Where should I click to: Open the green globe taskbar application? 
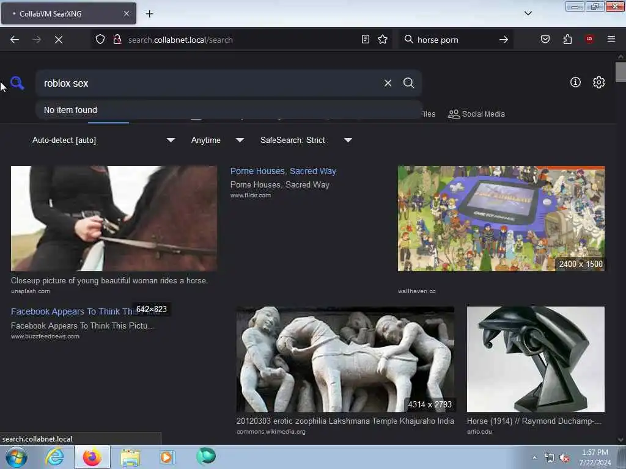[205, 456]
